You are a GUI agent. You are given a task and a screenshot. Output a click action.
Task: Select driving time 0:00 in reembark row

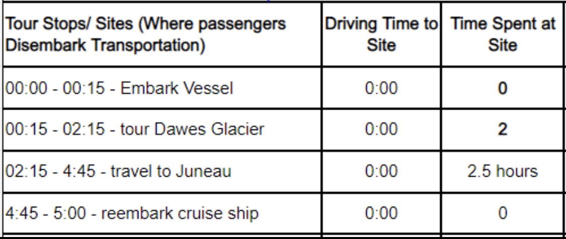pyautogui.click(x=381, y=213)
